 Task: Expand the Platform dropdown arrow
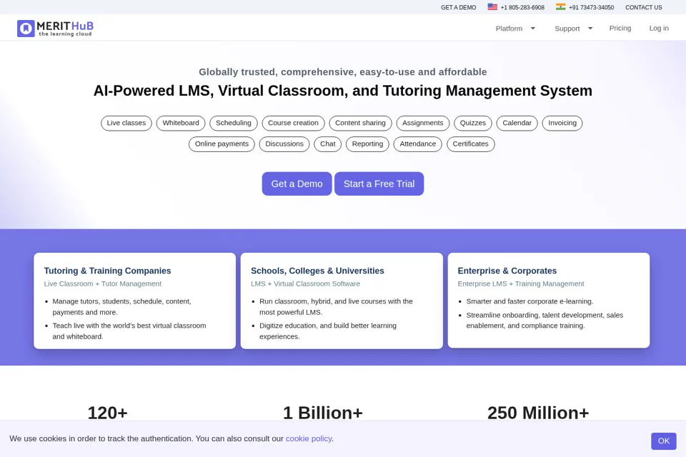click(533, 29)
